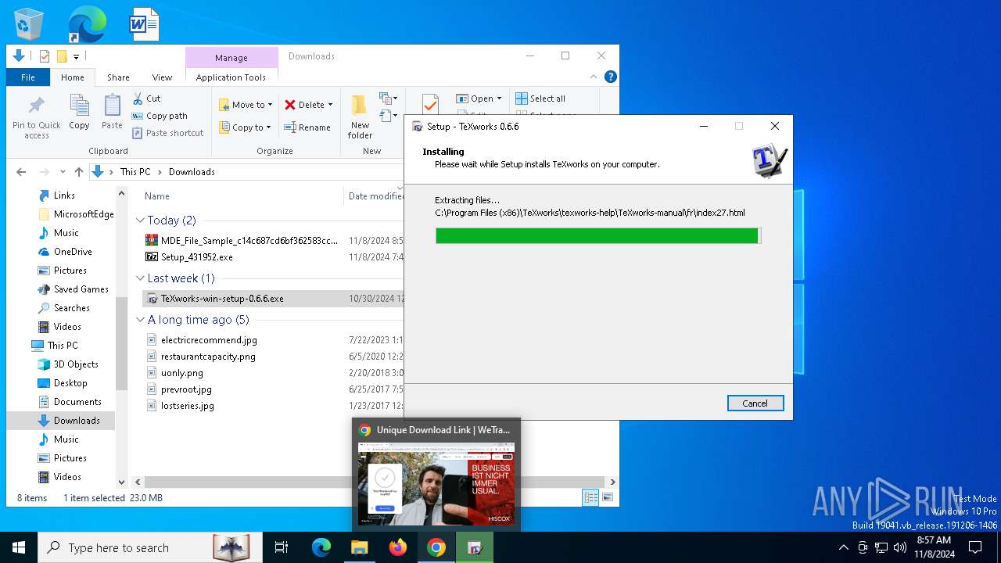Image resolution: width=1001 pixels, height=563 pixels.
Task: Switch to large icons view icon
Action: coord(607,497)
